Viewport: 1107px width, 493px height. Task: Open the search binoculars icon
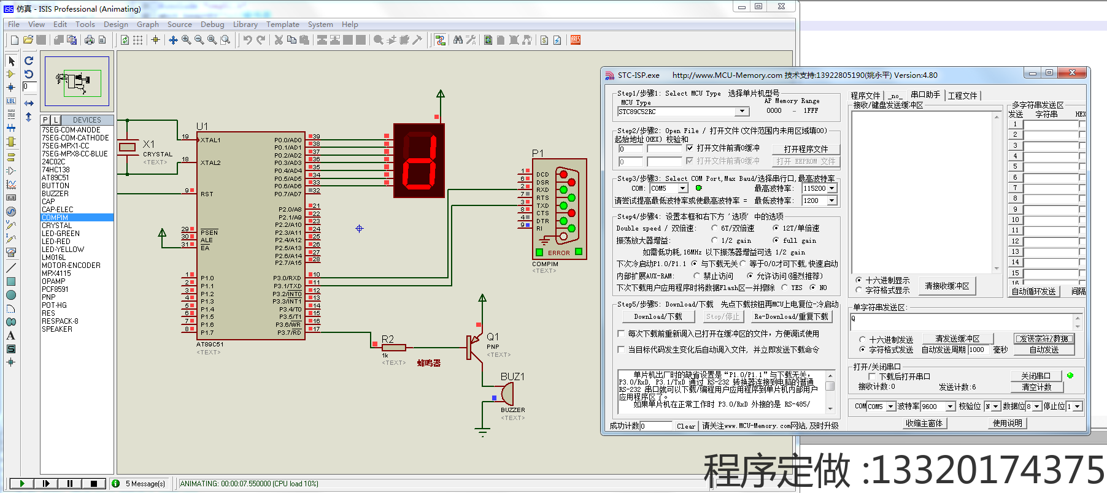click(x=458, y=40)
